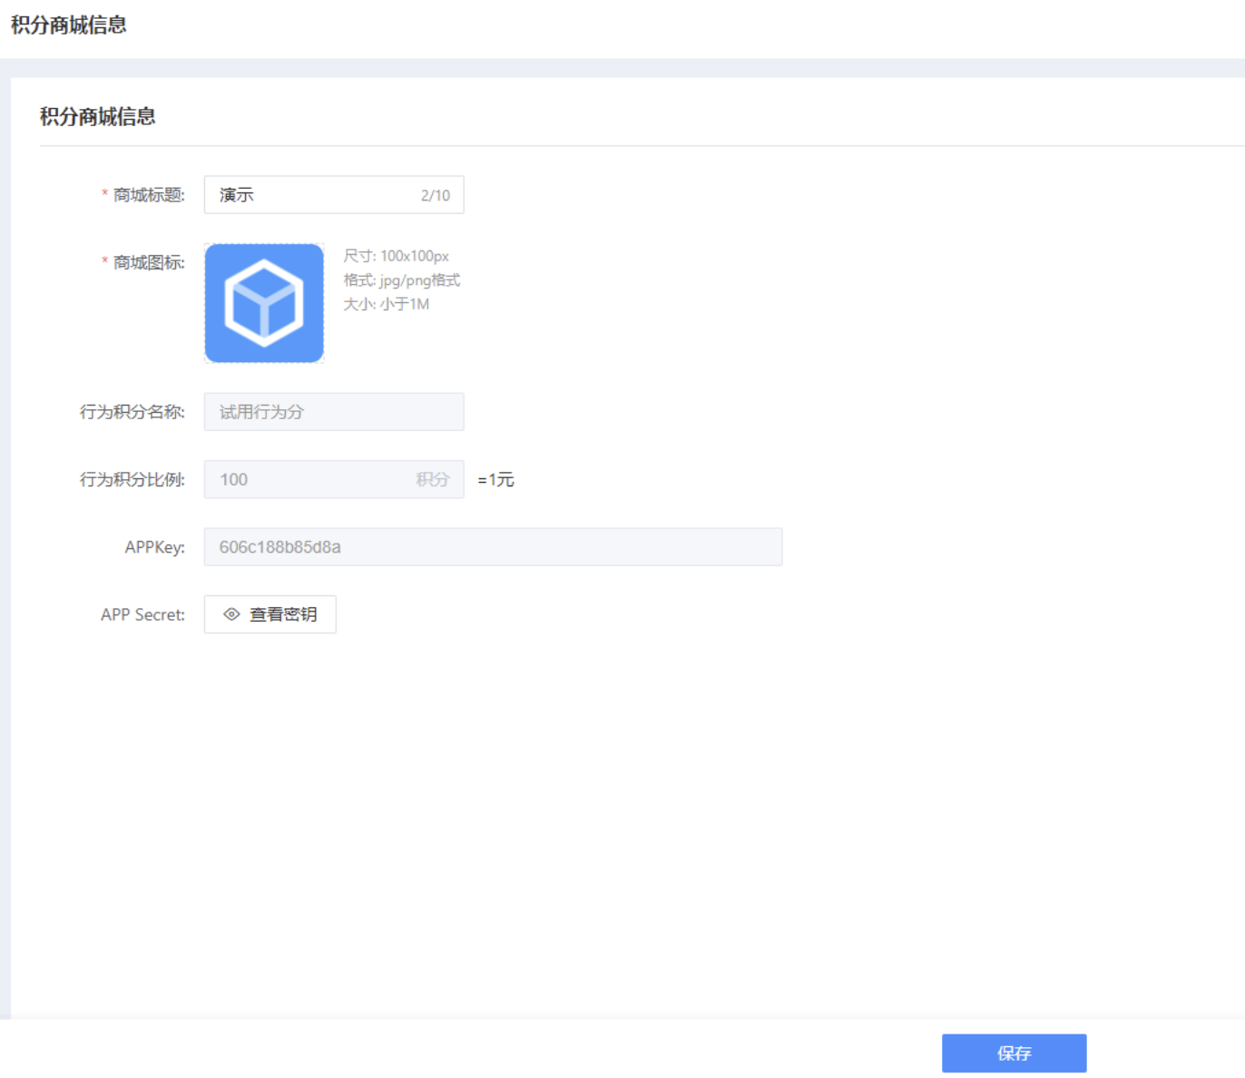Click the =1元 text after ratio field
This screenshot has height=1078, width=1245.
[495, 479]
